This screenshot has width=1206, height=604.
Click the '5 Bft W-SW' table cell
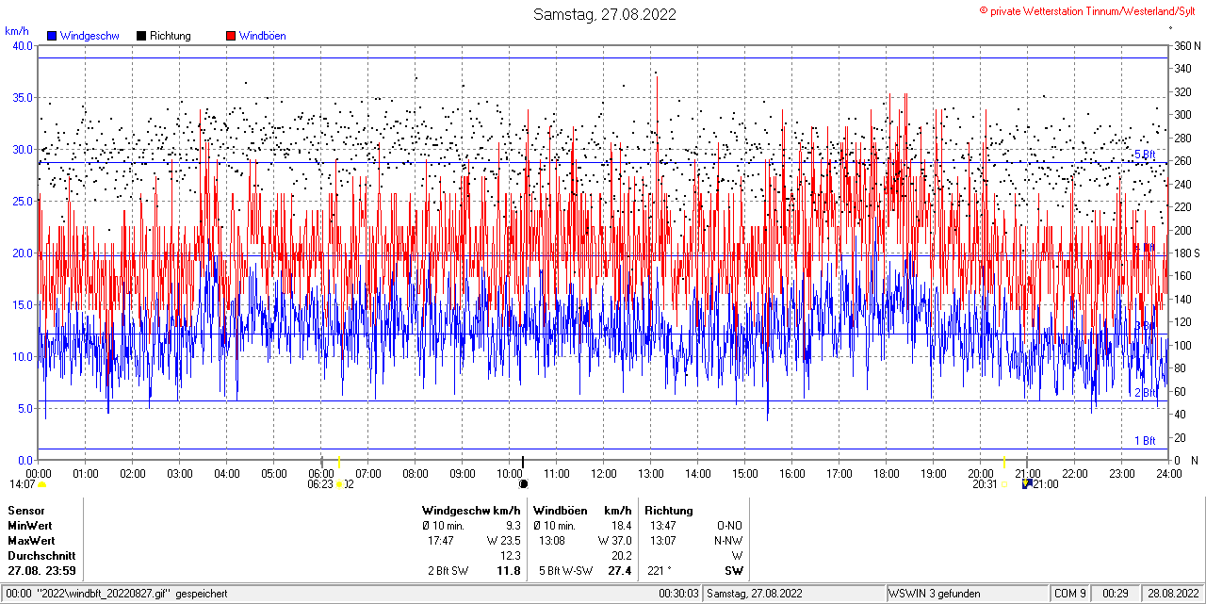click(565, 570)
